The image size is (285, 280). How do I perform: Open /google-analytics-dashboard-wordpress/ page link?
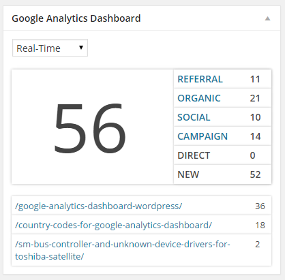(x=99, y=206)
